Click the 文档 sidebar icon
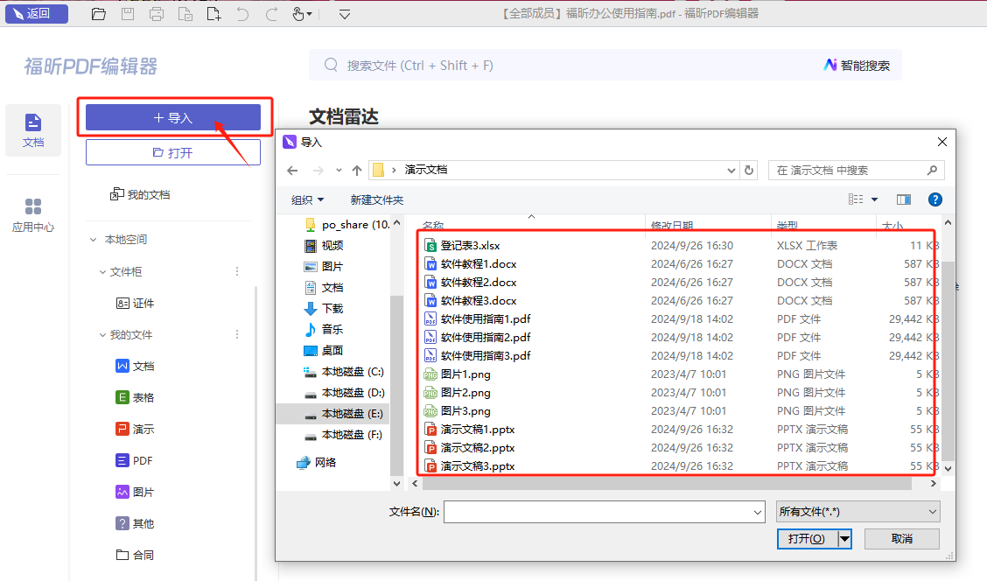The height and width of the screenshot is (581, 987). (x=33, y=130)
